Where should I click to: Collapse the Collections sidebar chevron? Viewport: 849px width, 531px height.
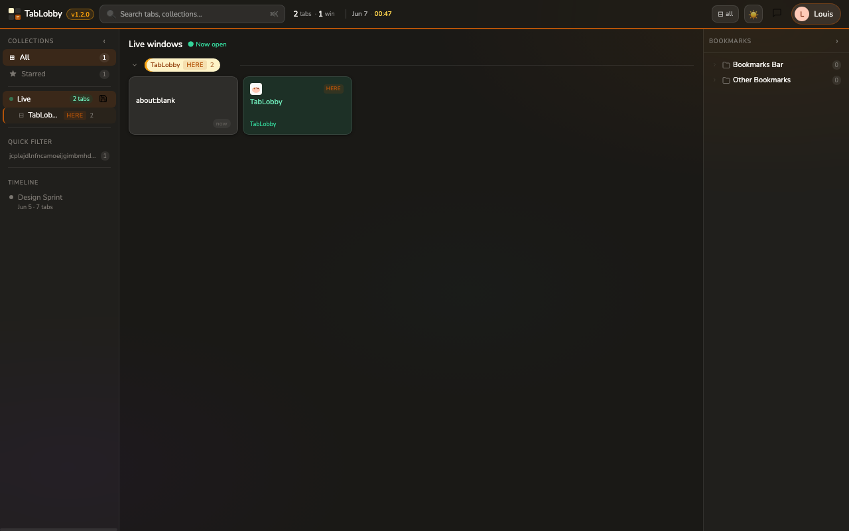(104, 41)
